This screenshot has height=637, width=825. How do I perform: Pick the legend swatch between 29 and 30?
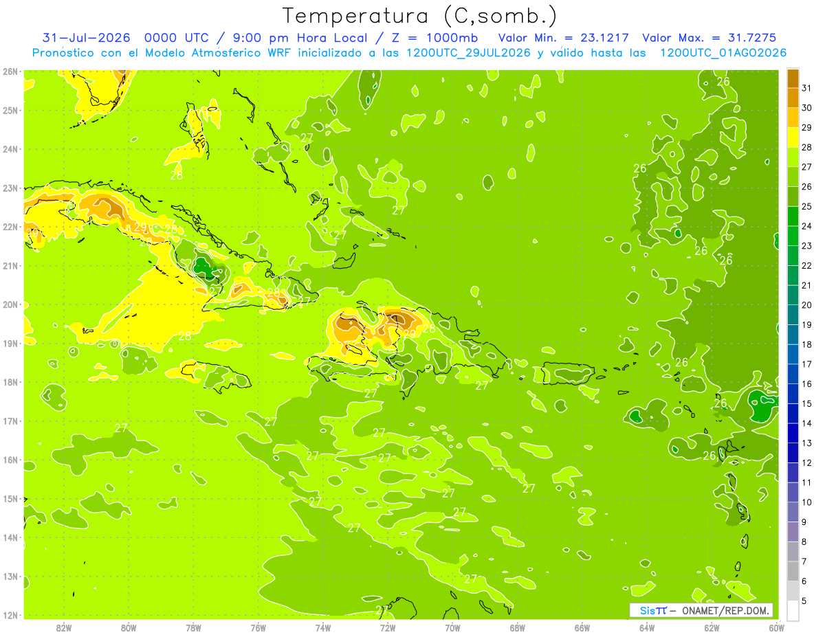click(x=793, y=118)
